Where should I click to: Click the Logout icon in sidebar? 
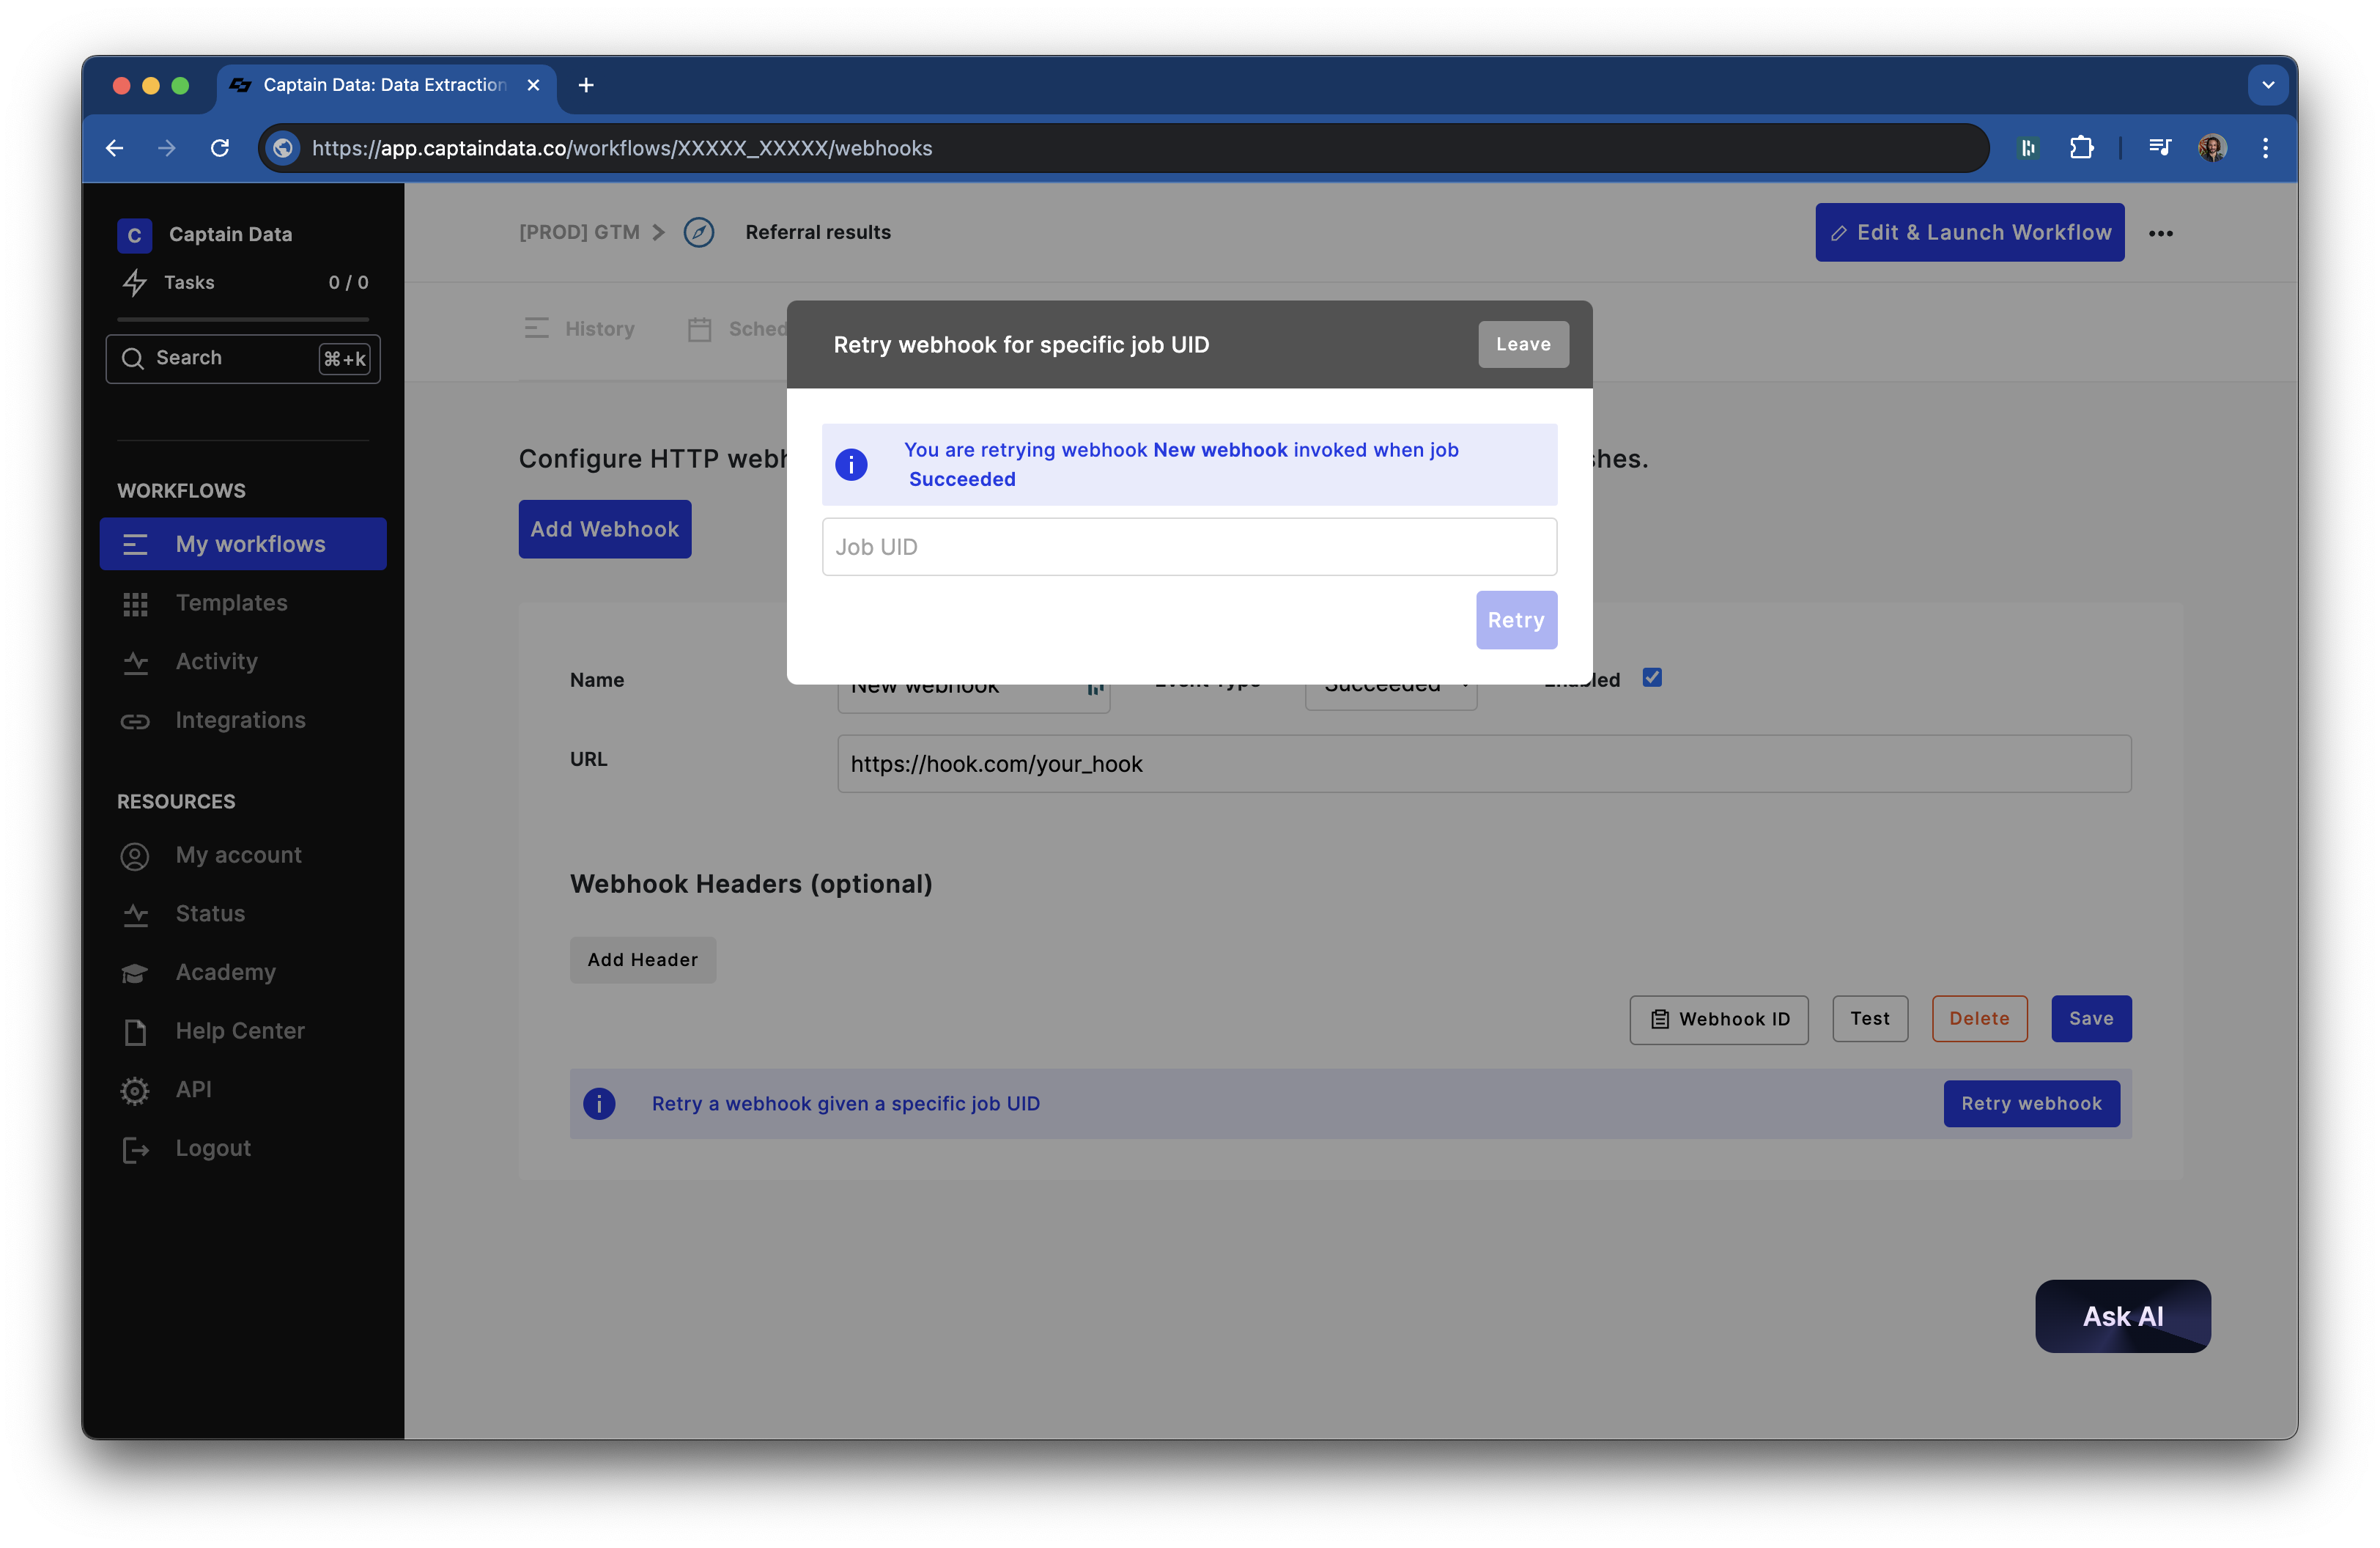135,1149
